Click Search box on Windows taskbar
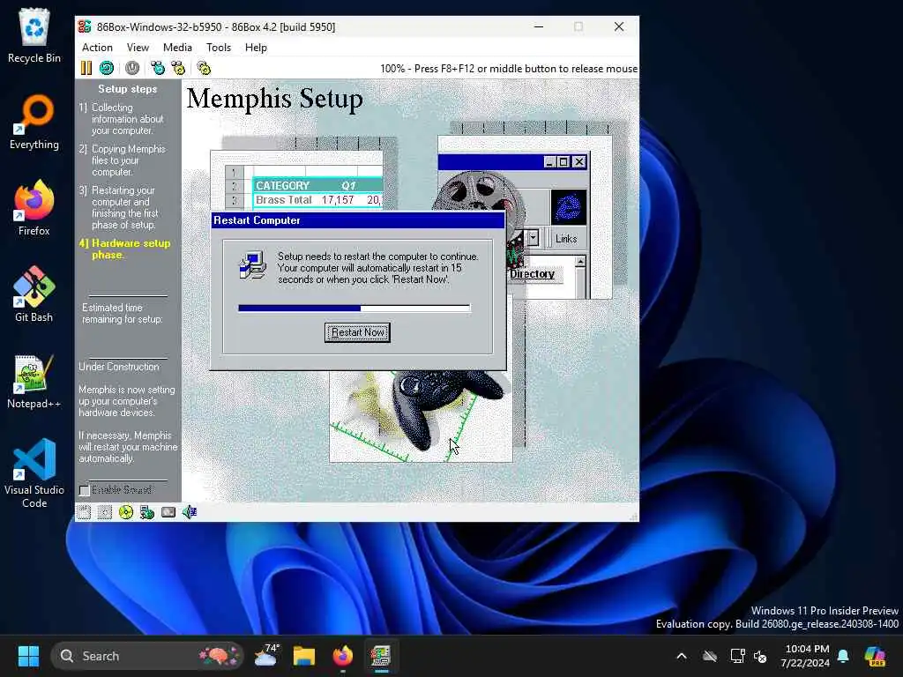903x677 pixels. tap(147, 656)
